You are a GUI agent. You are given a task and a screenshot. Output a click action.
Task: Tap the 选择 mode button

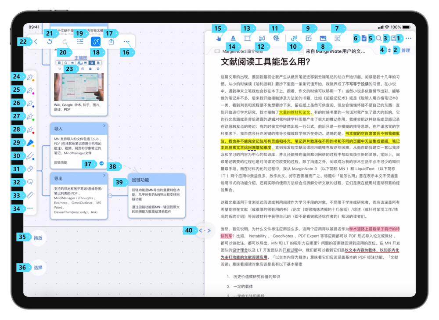tap(38, 268)
